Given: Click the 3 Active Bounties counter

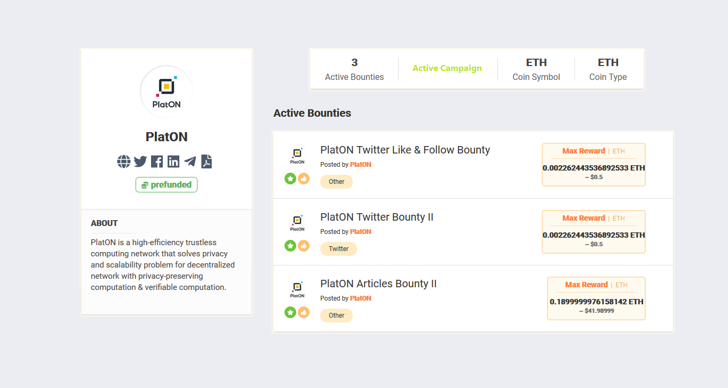Looking at the screenshot, I should pyautogui.click(x=354, y=69).
